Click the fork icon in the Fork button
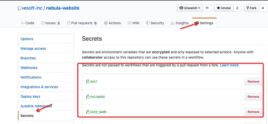The image size is (268, 124). point(247,8)
